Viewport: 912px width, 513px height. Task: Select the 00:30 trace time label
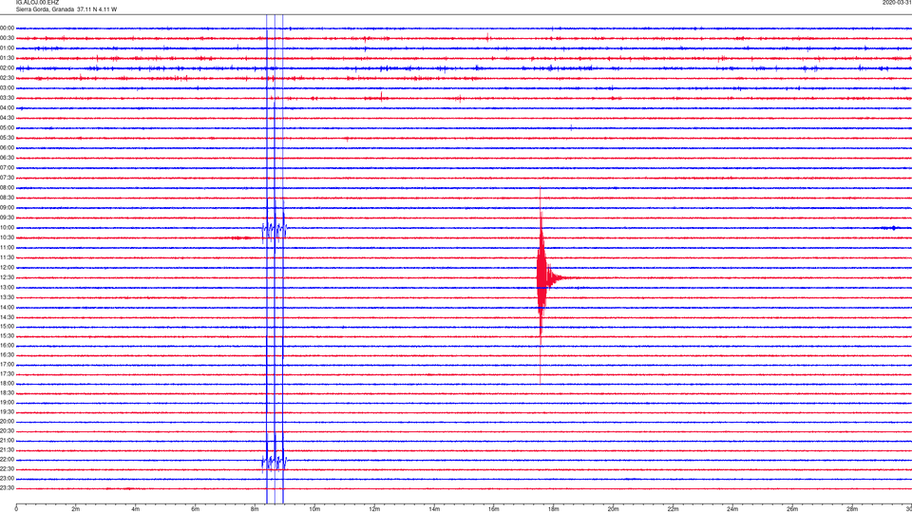7,38
